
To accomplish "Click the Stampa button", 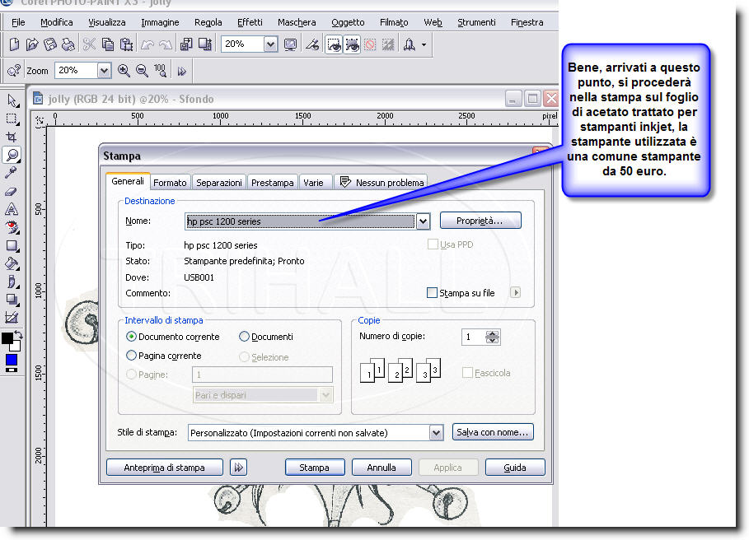I will (x=314, y=468).
